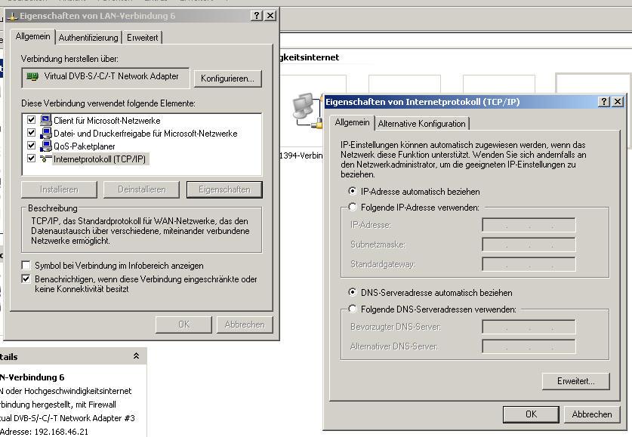Confirm TCP/IP settings with OK
The width and height of the screenshot is (632, 437).
click(531, 414)
